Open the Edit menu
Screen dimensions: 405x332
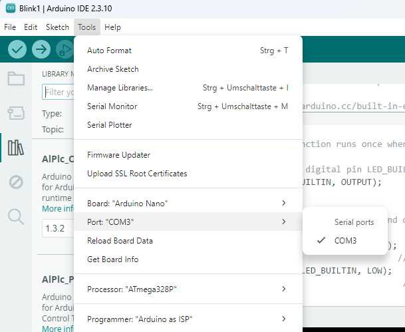(31, 27)
